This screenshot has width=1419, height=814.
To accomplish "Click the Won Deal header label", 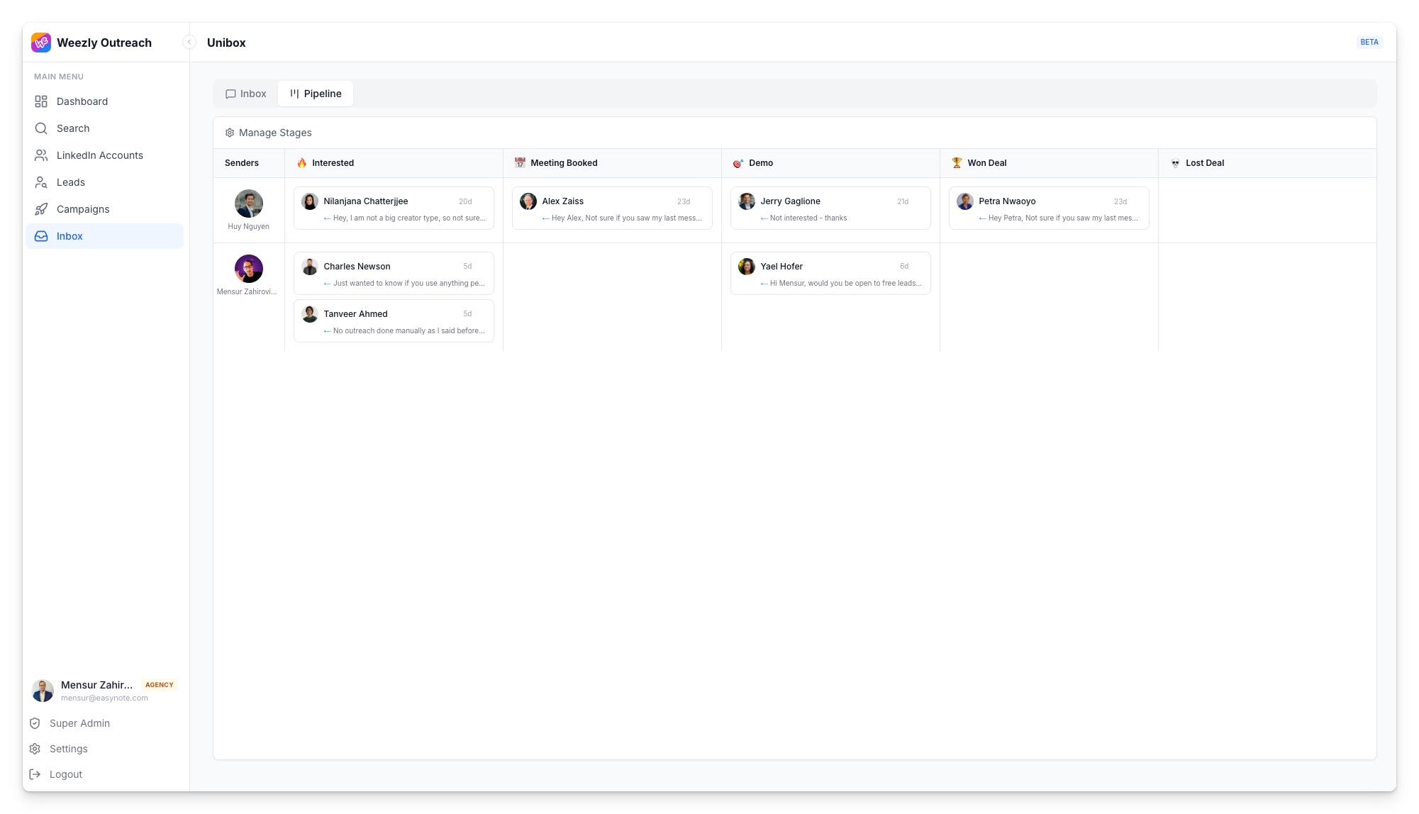I will pyautogui.click(x=986, y=163).
